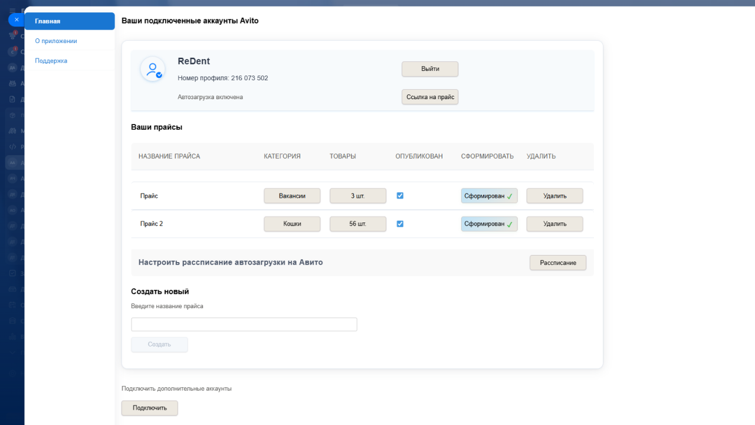Image resolution: width=755 pixels, height=425 pixels.
Task: Open the Вакансии category for Прайс
Action: click(292, 196)
